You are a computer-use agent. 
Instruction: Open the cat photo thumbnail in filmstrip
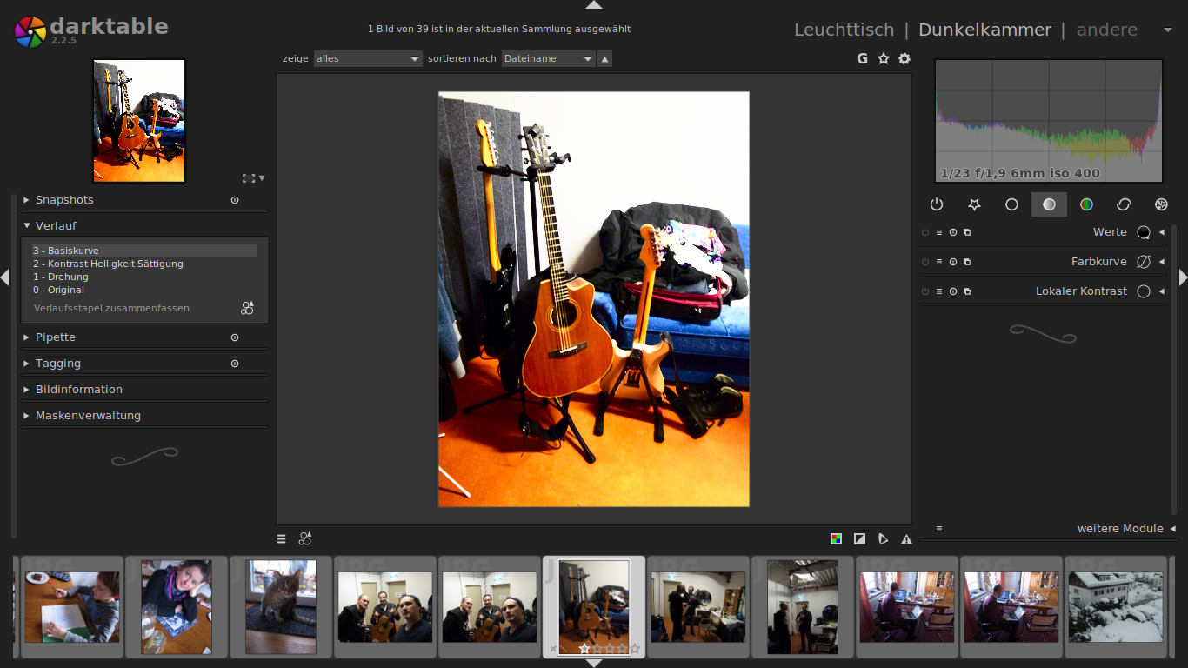[x=281, y=607]
